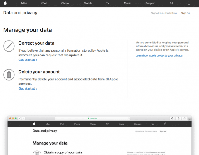Click the Sign out link at top right
The width and height of the screenshot is (199, 155).
(186, 13)
